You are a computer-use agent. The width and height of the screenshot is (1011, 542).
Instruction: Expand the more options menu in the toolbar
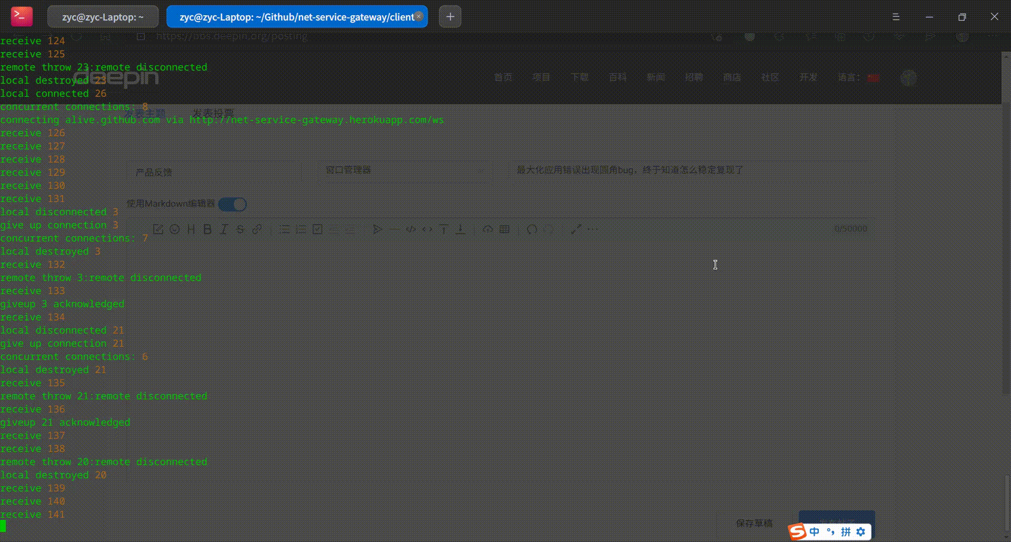coord(593,229)
